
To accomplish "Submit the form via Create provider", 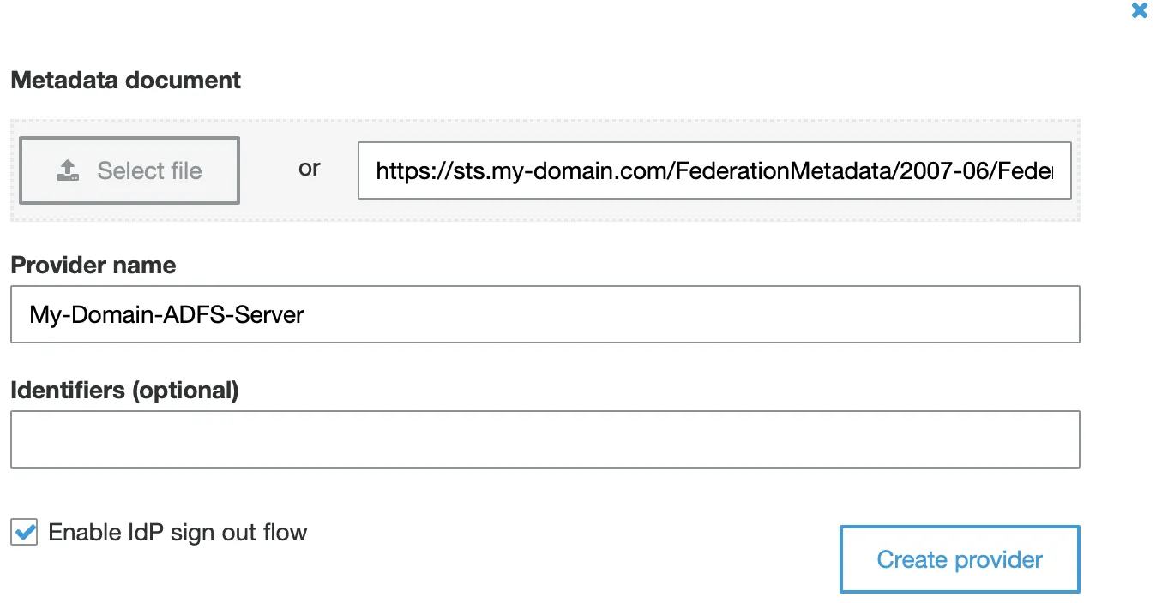I will pos(959,558).
